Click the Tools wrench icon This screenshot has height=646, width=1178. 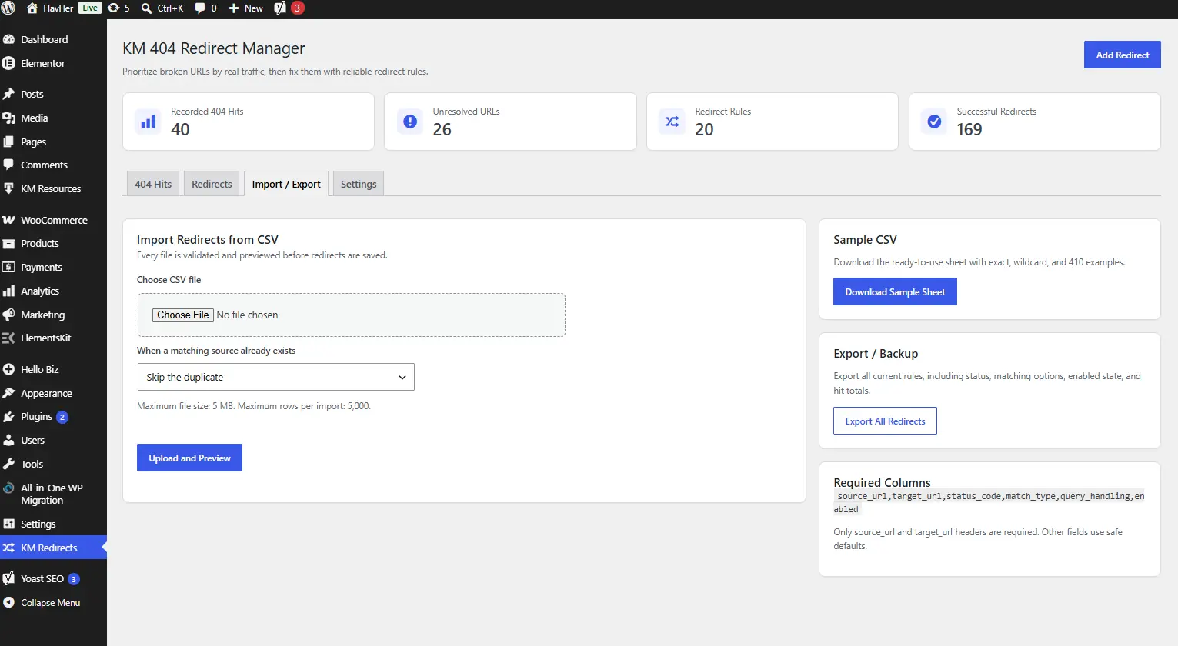[x=9, y=464]
